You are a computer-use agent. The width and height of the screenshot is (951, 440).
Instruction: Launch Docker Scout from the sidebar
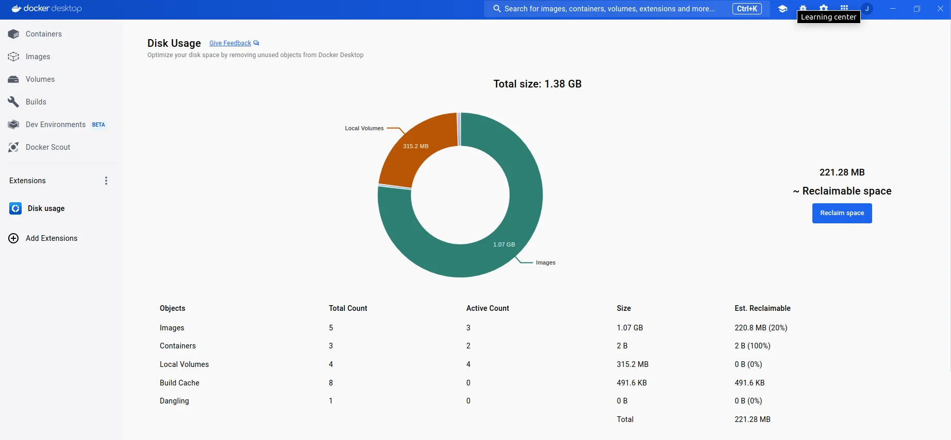tap(47, 147)
